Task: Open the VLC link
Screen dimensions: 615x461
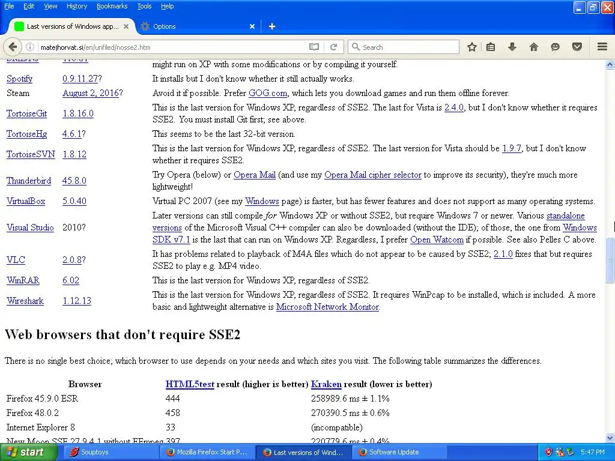Action: (16, 260)
